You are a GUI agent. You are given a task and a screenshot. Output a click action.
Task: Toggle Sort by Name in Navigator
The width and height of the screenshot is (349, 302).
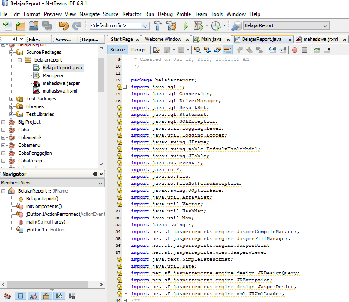(59, 296)
